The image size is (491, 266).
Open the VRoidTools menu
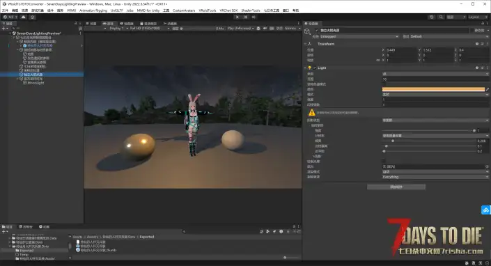point(208,10)
